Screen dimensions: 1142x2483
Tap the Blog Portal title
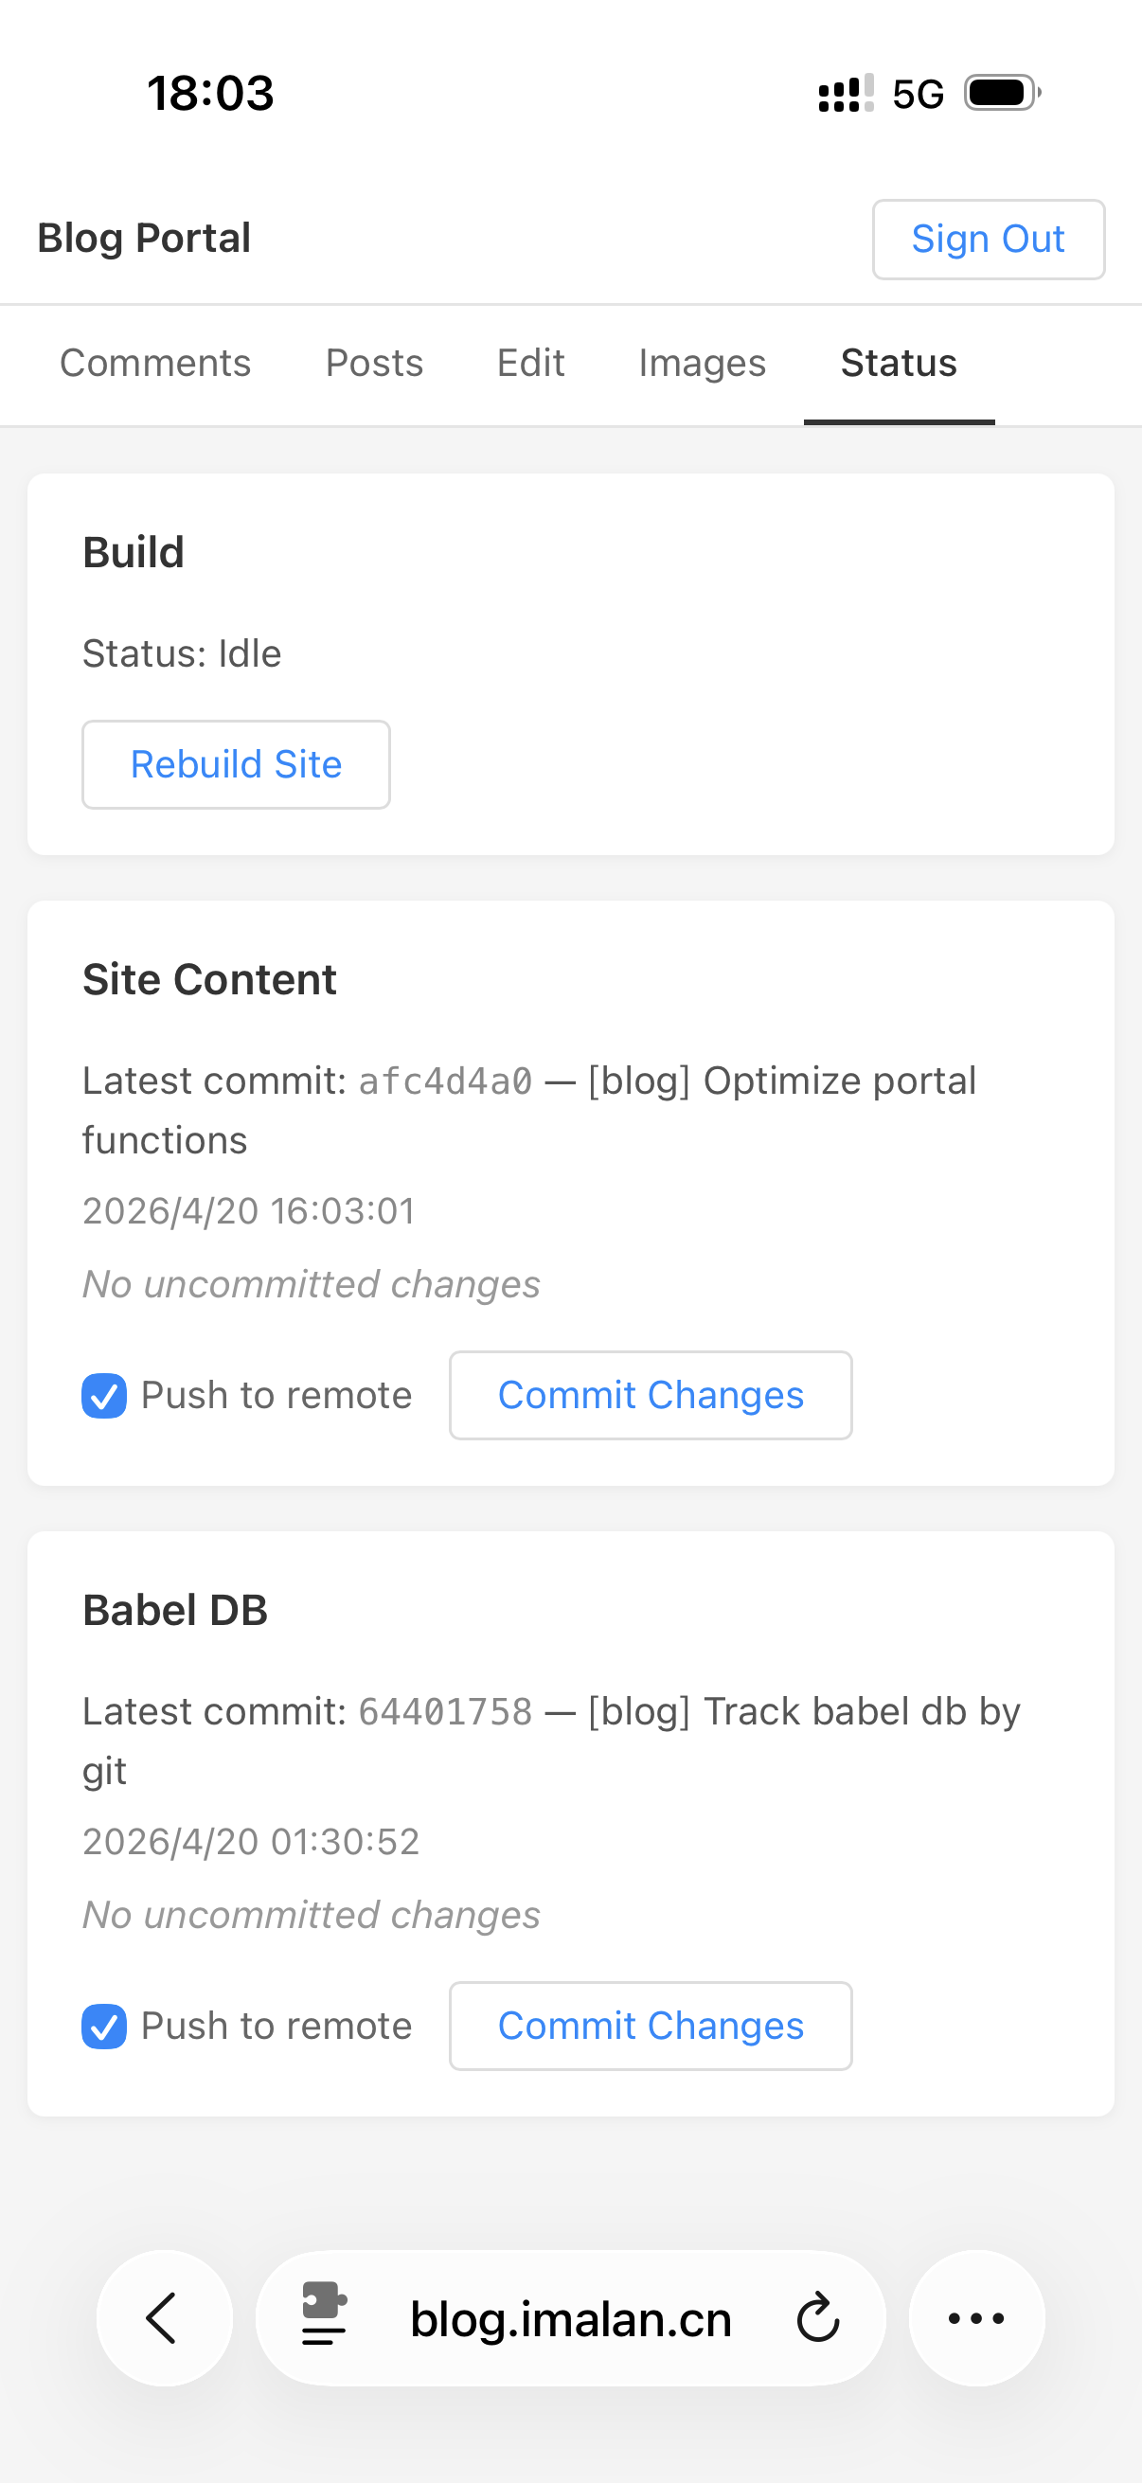[x=144, y=238]
